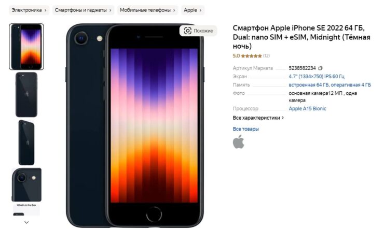Select the first front-and-back thumbnail
The width and height of the screenshot is (384, 229).
pos(26,47)
